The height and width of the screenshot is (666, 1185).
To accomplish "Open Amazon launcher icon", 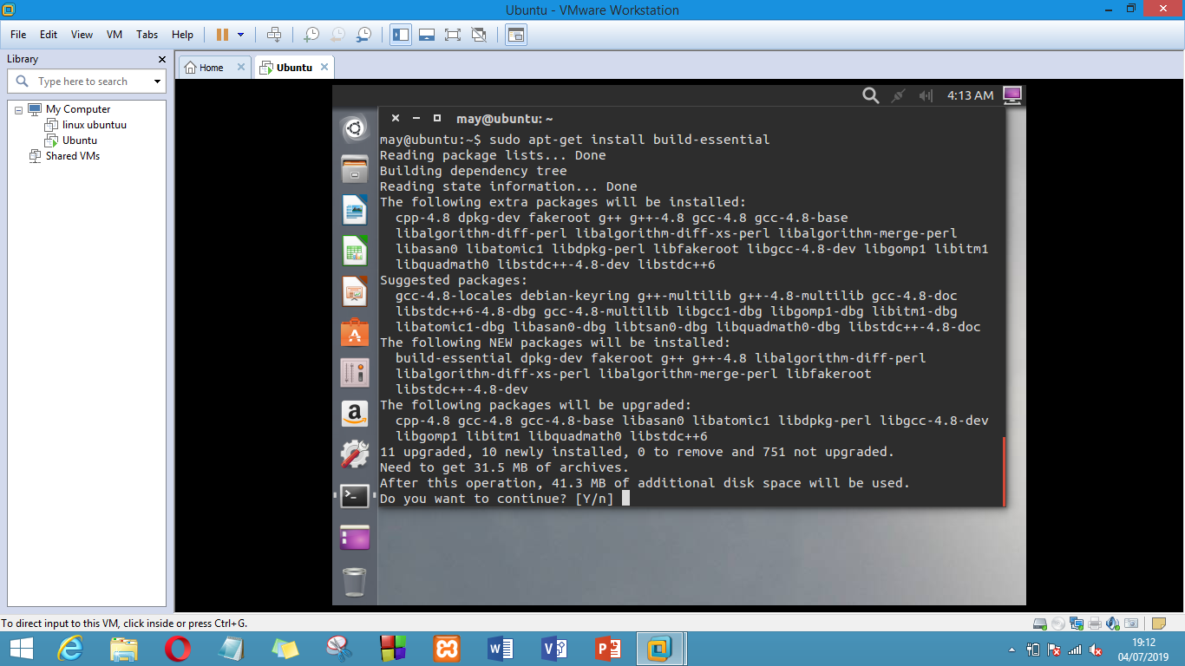I will point(354,414).
